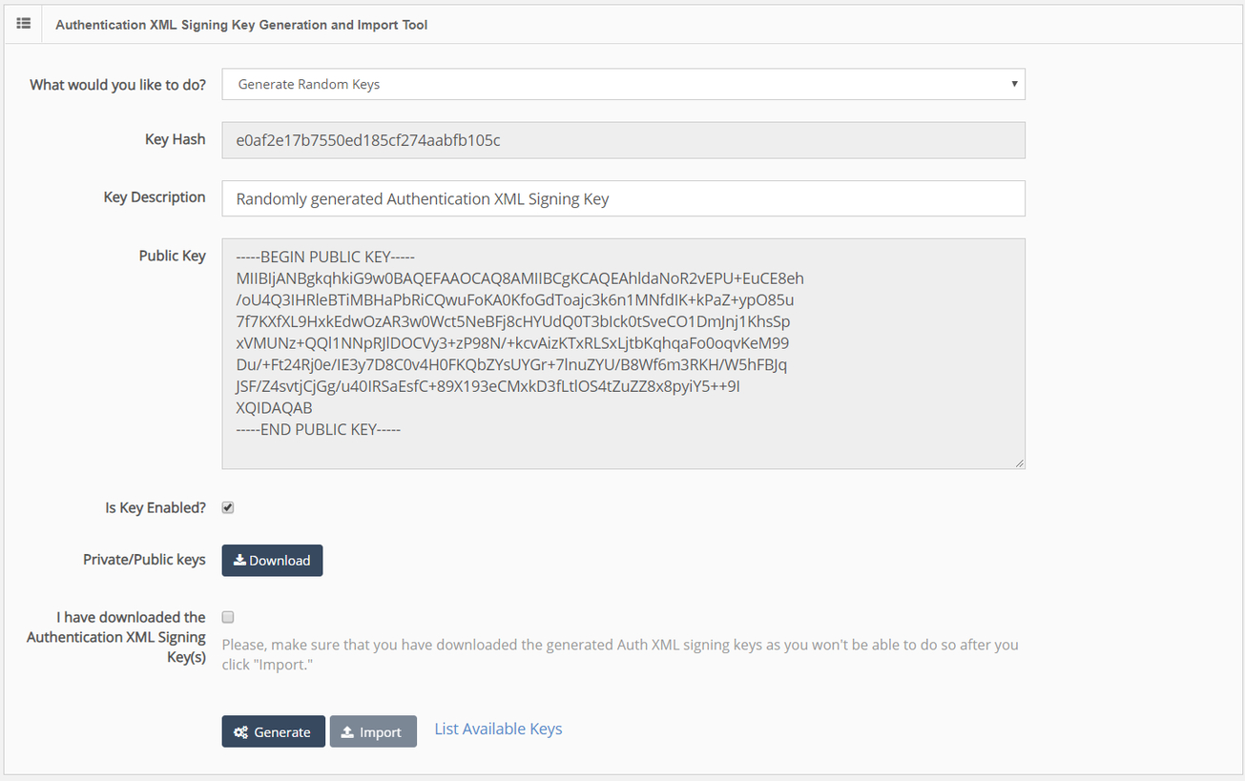Select the combo box showing Generate Random Keys
The width and height of the screenshot is (1245, 781).
coord(623,84)
